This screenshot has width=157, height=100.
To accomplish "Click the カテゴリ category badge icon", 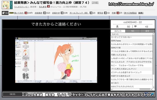I will tap(11, 13).
